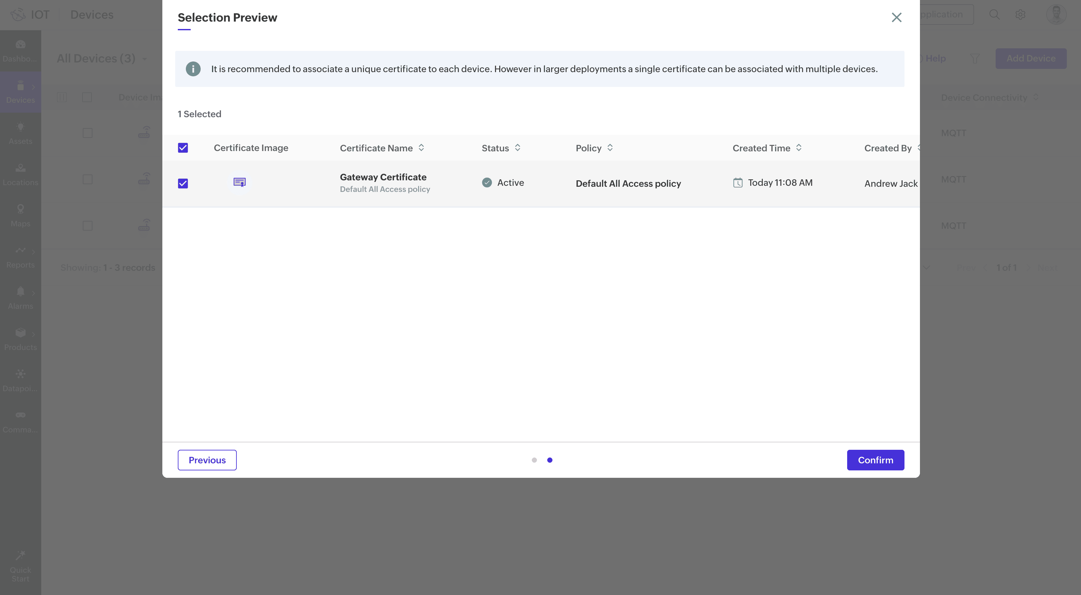Open settings gear in top bar
Image resolution: width=1081 pixels, height=595 pixels.
click(1020, 15)
